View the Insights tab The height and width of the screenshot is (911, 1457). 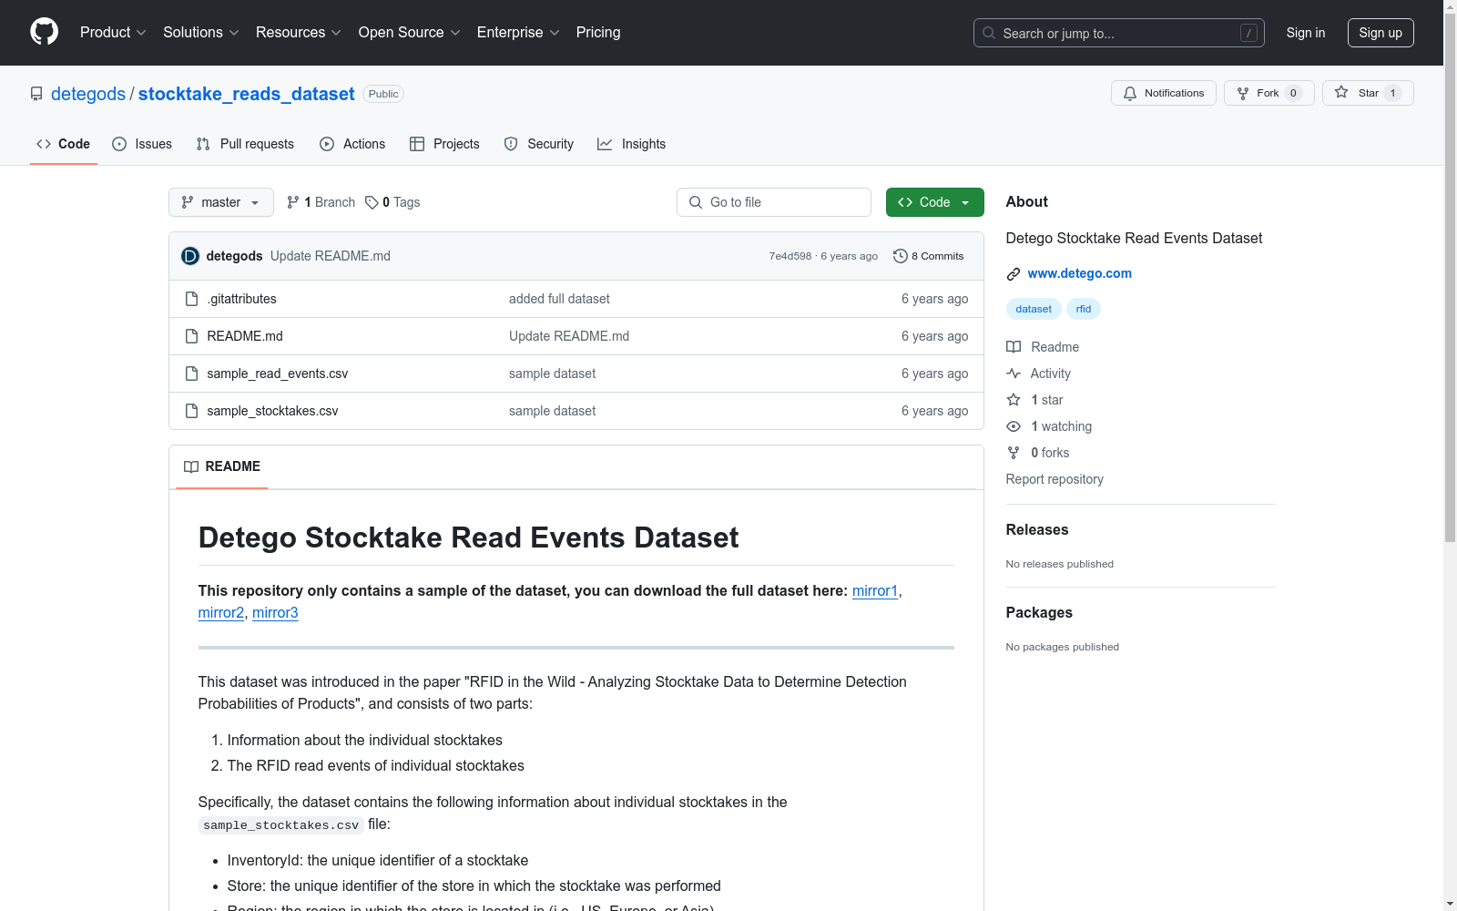click(x=632, y=144)
